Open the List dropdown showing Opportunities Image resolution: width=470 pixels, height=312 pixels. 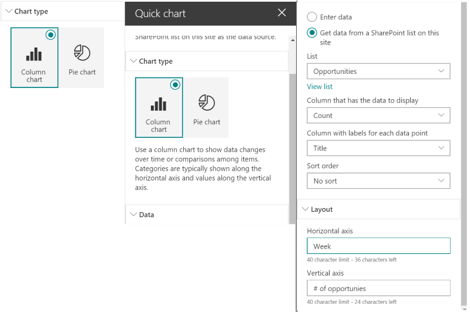pos(378,72)
